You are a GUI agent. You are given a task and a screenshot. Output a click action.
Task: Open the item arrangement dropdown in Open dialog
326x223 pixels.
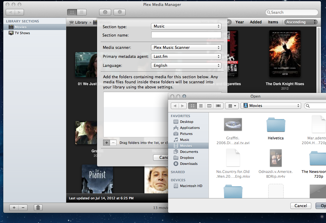tap(232, 106)
